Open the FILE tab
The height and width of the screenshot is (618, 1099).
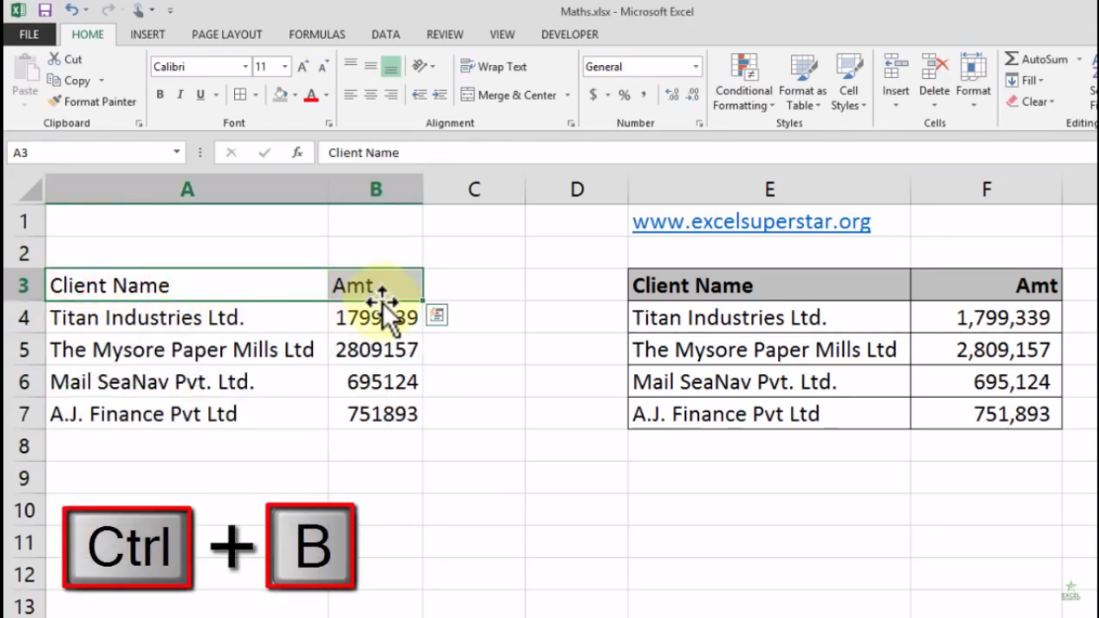[30, 35]
